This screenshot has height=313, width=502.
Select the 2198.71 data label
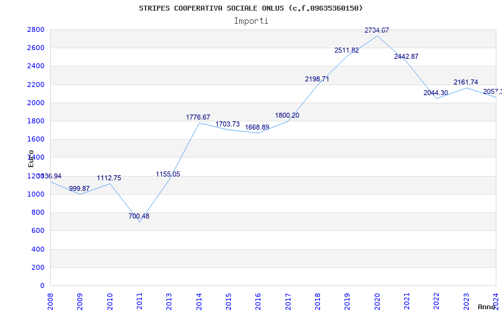click(x=317, y=80)
